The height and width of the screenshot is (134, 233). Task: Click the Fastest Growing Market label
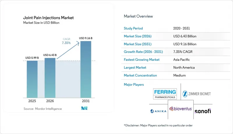pos(142,60)
